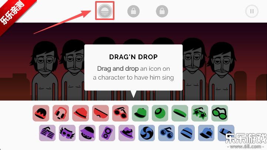Pause the game with the pause button

click(252, 11)
